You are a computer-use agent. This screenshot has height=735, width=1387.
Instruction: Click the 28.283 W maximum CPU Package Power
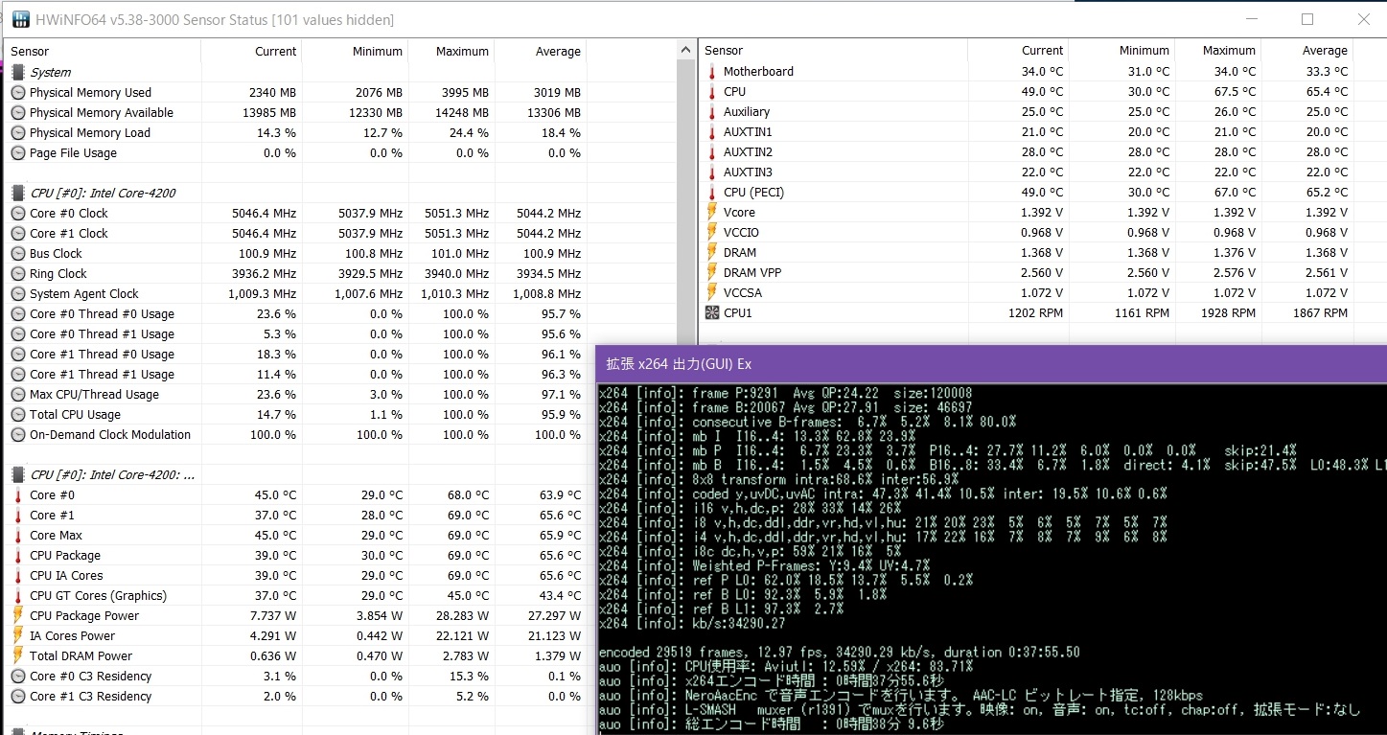coord(456,616)
